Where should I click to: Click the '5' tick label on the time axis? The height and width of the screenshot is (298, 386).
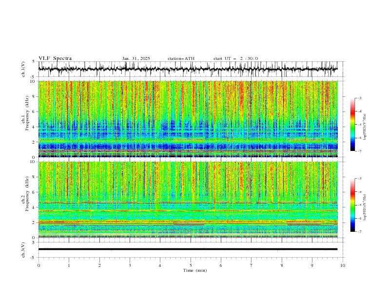click(191, 265)
